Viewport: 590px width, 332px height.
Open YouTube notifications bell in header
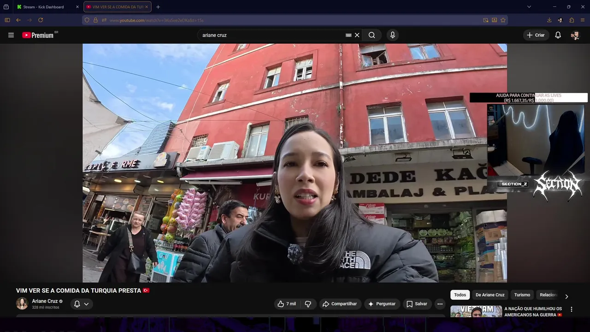tap(558, 35)
